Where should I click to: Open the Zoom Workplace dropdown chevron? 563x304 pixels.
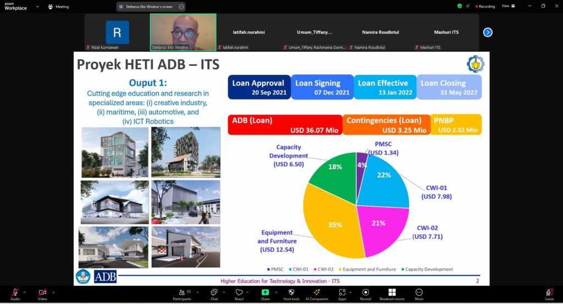36,7
